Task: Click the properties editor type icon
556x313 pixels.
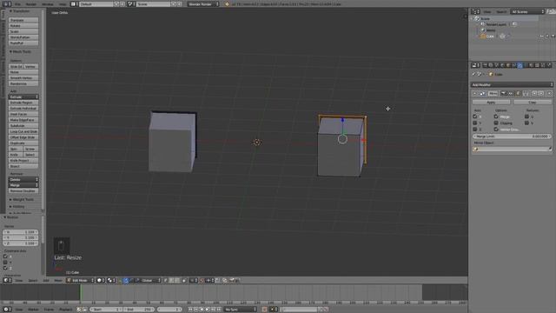Action: pyautogui.click(x=475, y=65)
